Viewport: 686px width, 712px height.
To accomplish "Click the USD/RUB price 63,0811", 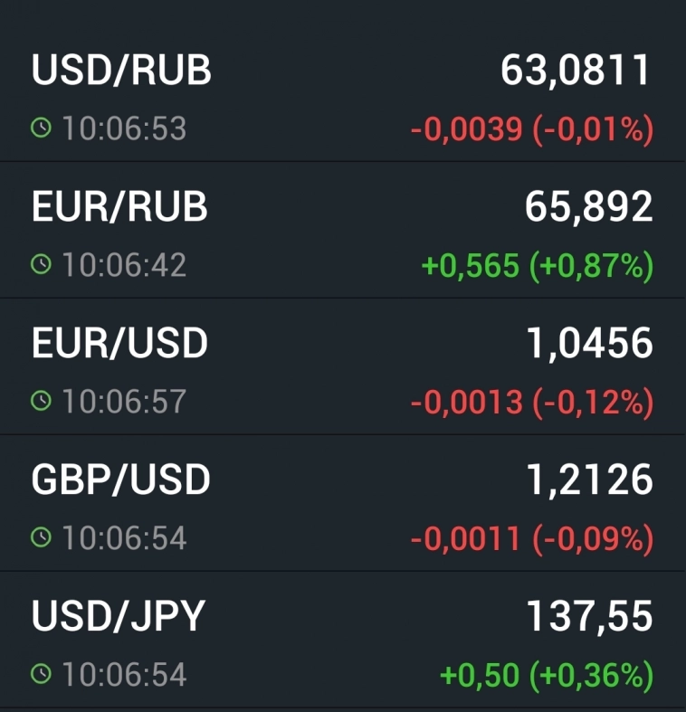I will pos(576,71).
